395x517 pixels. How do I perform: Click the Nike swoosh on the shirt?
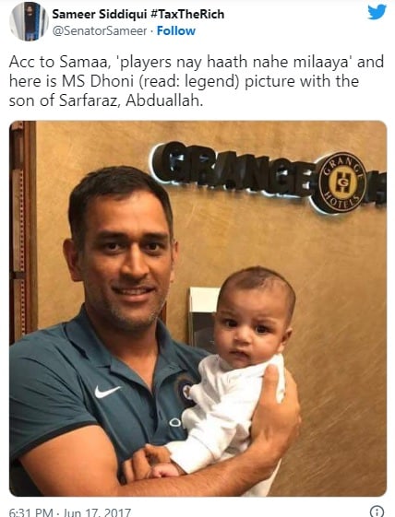[x=107, y=392]
